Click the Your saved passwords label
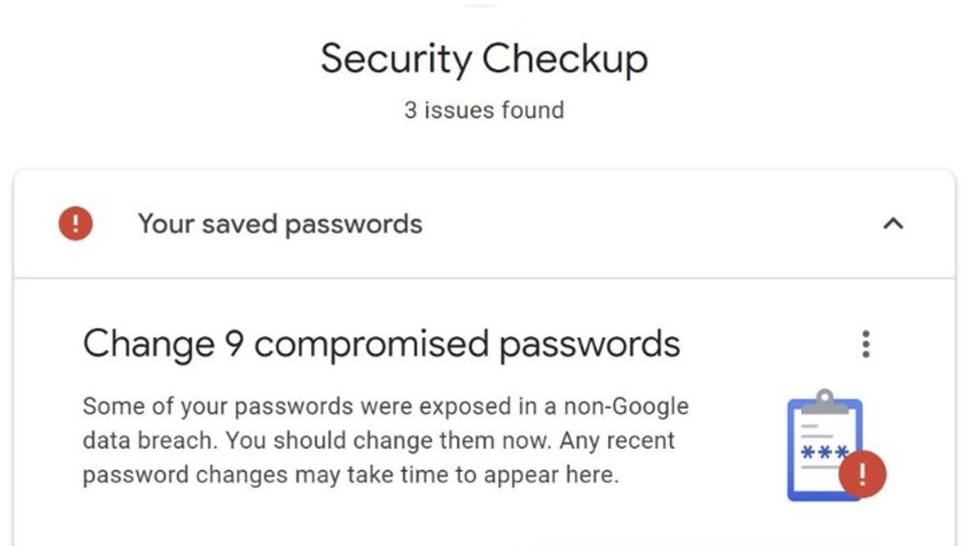 (x=280, y=224)
